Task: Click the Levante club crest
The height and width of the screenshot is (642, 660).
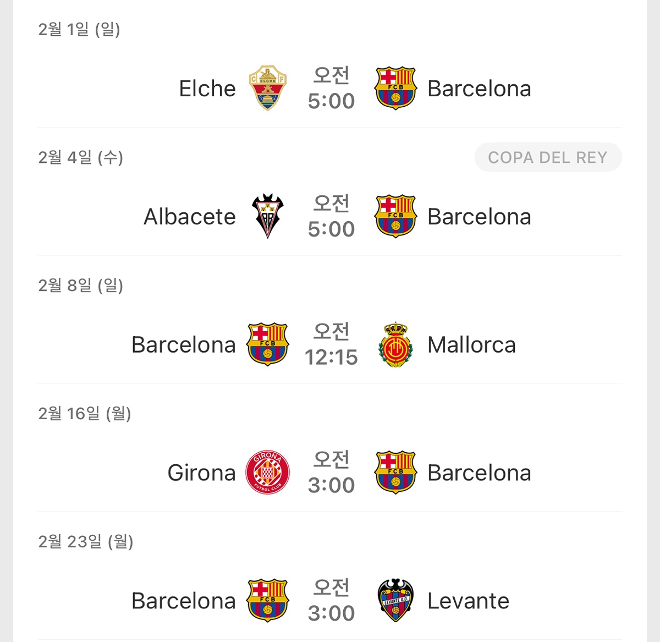Action: pyautogui.click(x=395, y=600)
